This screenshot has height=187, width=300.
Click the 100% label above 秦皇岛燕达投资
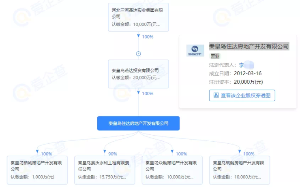pos(148,37)
